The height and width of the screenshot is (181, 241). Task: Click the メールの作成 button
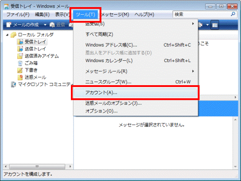click(x=23, y=25)
